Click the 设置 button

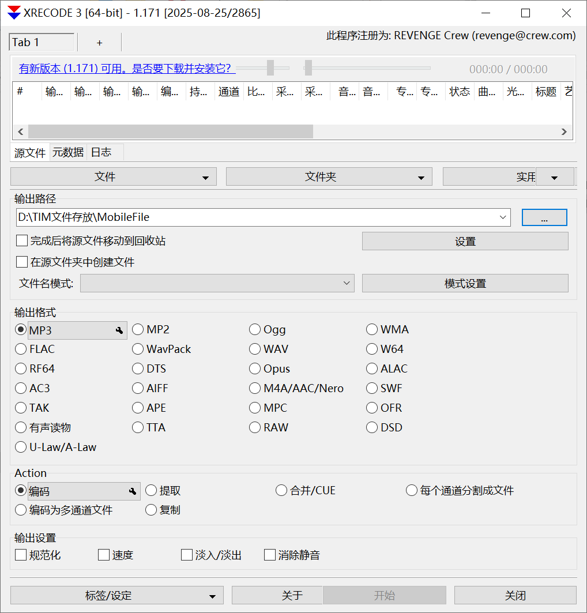pos(465,241)
